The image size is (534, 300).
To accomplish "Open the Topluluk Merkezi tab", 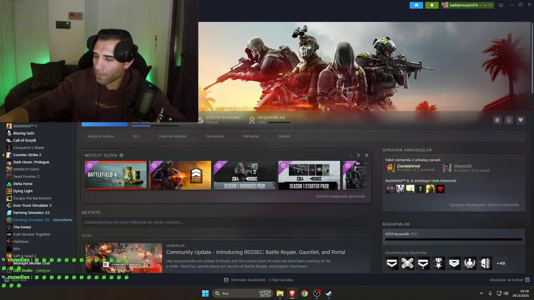I will click(x=172, y=136).
